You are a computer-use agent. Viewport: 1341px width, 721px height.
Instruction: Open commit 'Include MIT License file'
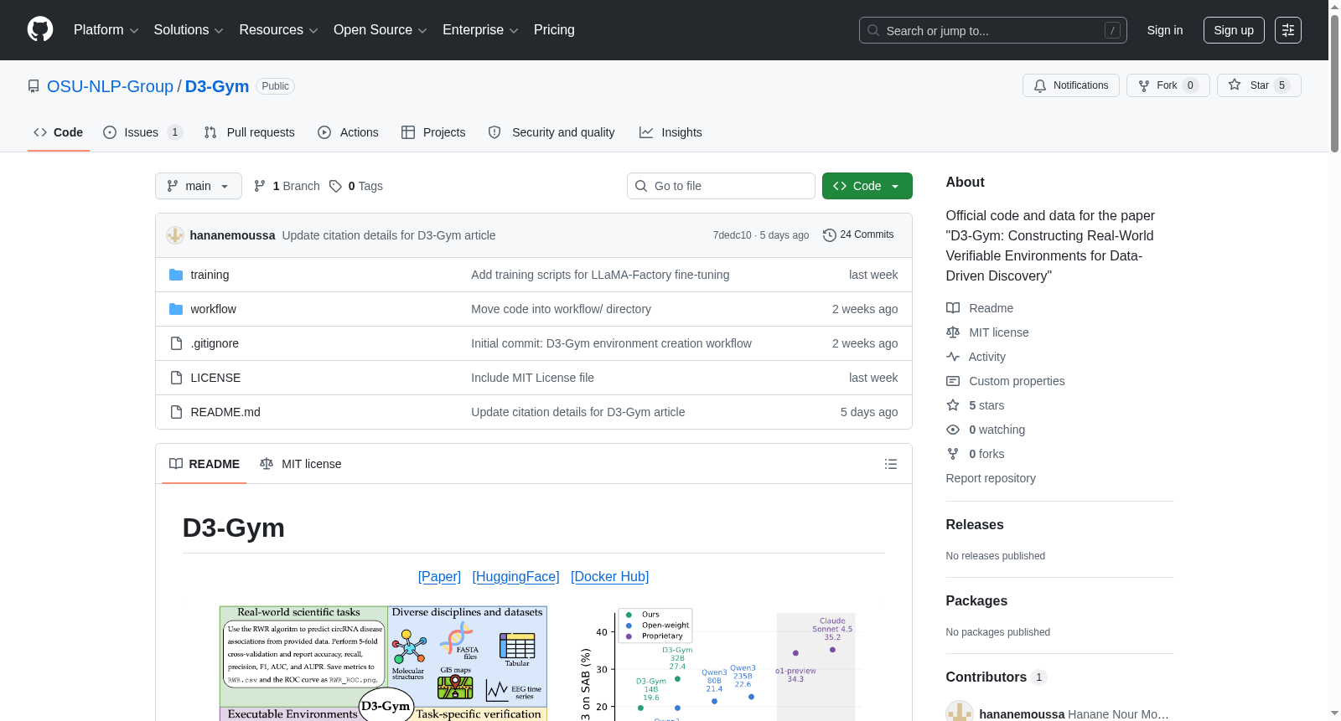pyautogui.click(x=532, y=378)
